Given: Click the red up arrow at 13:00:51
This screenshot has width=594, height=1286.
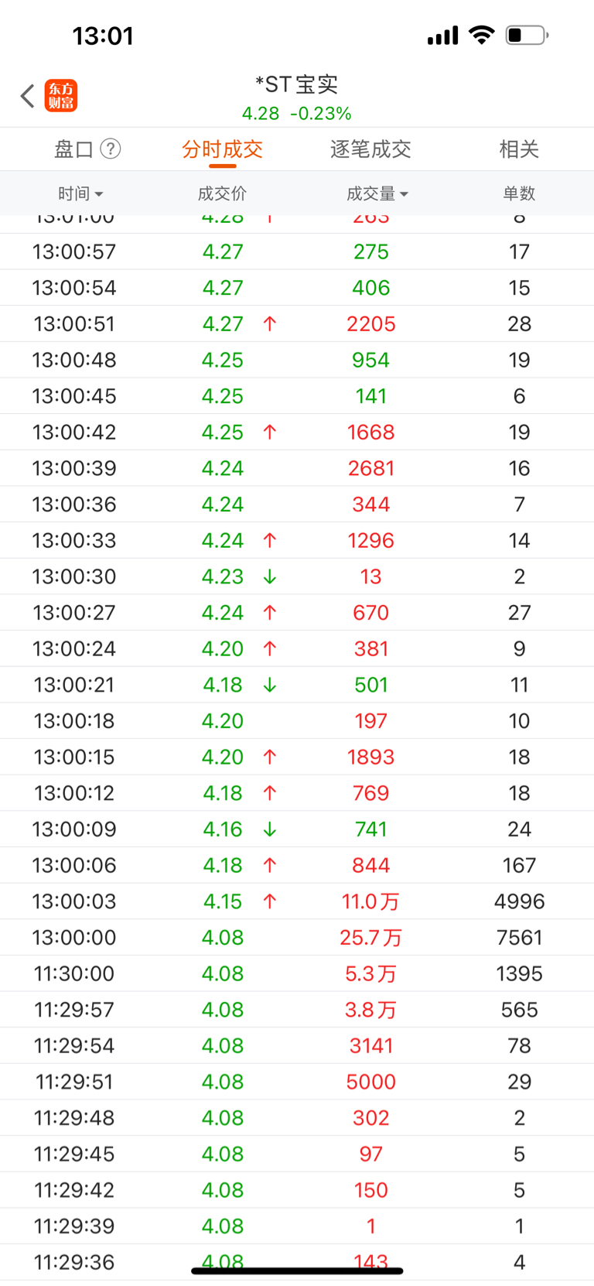Looking at the screenshot, I should (x=269, y=323).
